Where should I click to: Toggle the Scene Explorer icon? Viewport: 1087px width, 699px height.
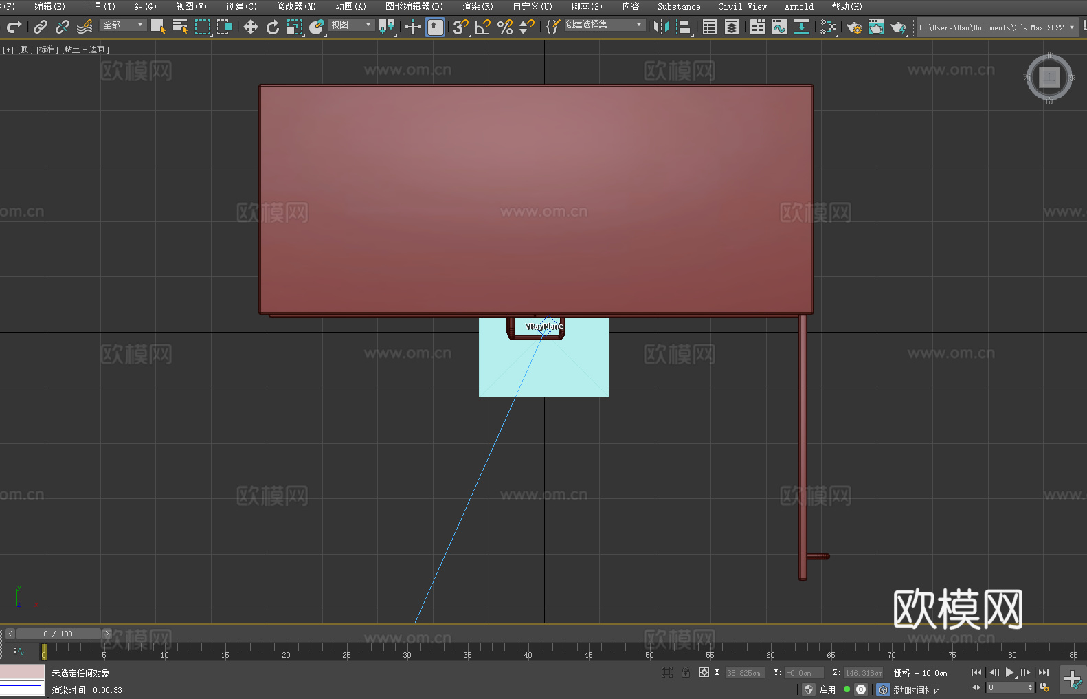710,27
